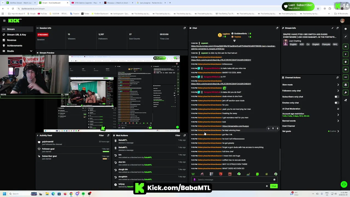The height and width of the screenshot is (197, 350).
Task: Insert the green W emote
Action: [x=193, y=174]
